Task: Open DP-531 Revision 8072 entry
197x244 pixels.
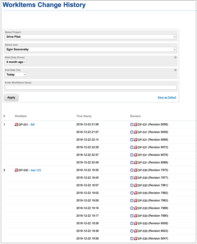Action: (153, 147)
